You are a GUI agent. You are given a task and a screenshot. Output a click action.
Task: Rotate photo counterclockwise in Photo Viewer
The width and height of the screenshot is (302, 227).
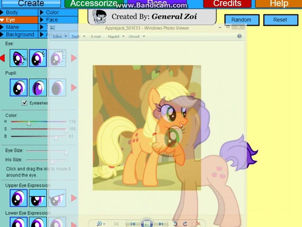pos(175,224)
